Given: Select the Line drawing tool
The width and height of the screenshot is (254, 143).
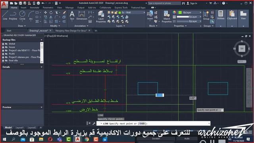Looking at the screenshot, I should [x=5, y=15].
